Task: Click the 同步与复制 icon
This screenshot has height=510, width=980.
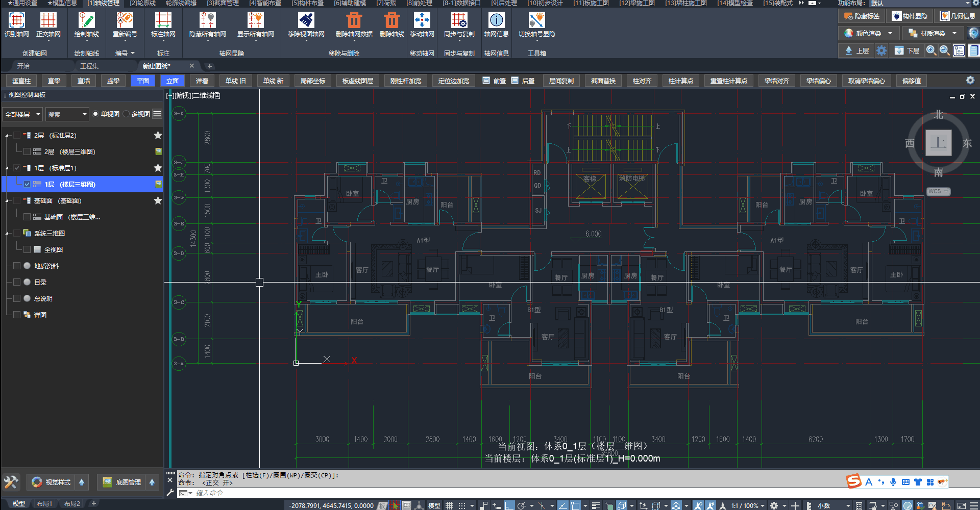Action: [x=459, y=20]
